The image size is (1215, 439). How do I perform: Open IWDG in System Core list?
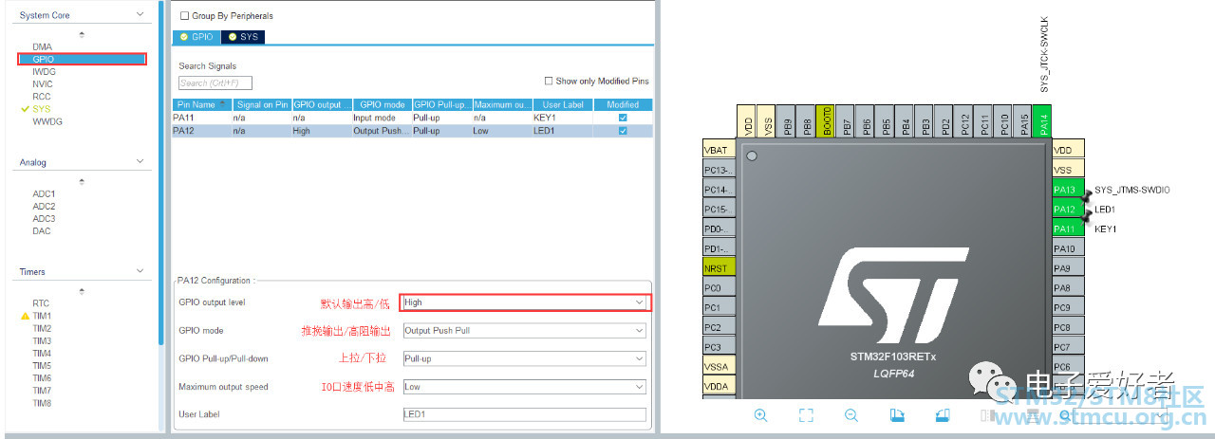click(43, 71)
